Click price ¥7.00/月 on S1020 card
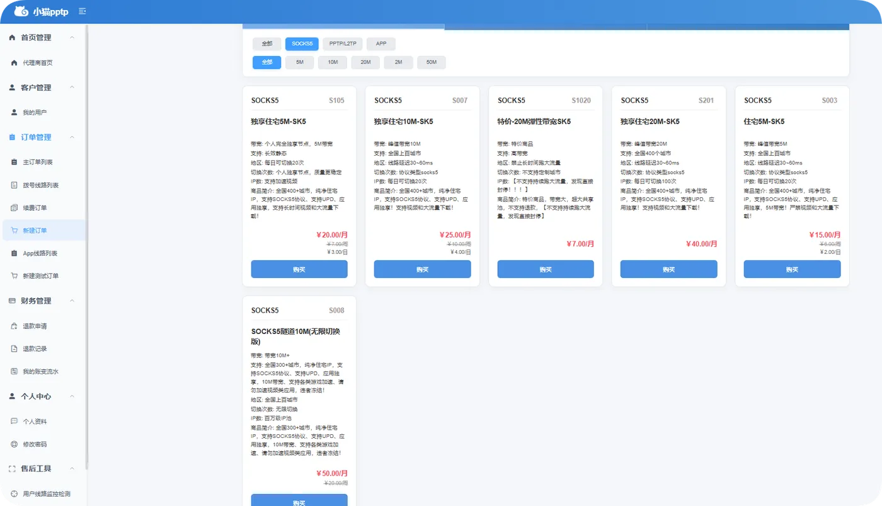 click(580, 244)
